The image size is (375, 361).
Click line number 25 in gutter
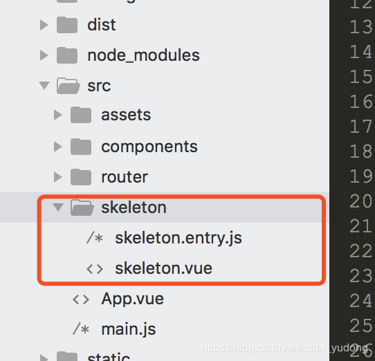(x=361, y=326)
